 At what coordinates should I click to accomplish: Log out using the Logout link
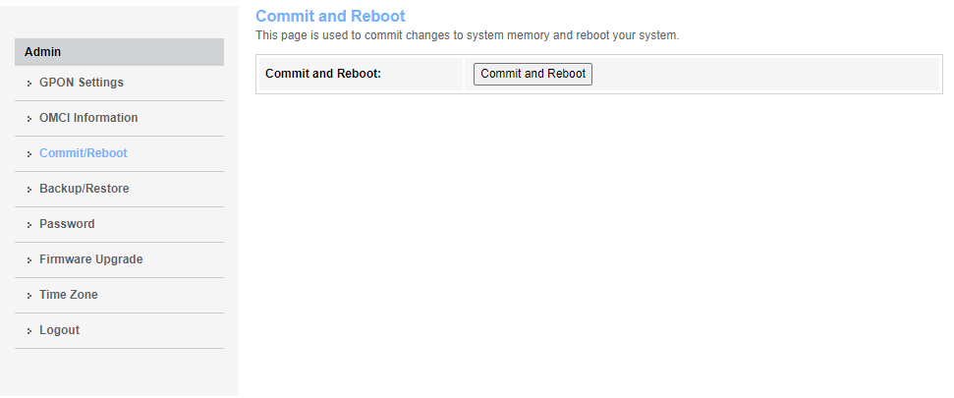tap(60, 330)
